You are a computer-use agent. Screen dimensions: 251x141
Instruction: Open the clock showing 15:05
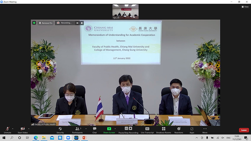237,138
